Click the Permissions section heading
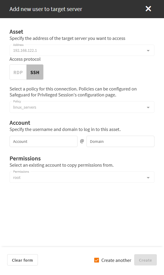The height and width of the screenshot is (275, 164). [x=25, y=159]
